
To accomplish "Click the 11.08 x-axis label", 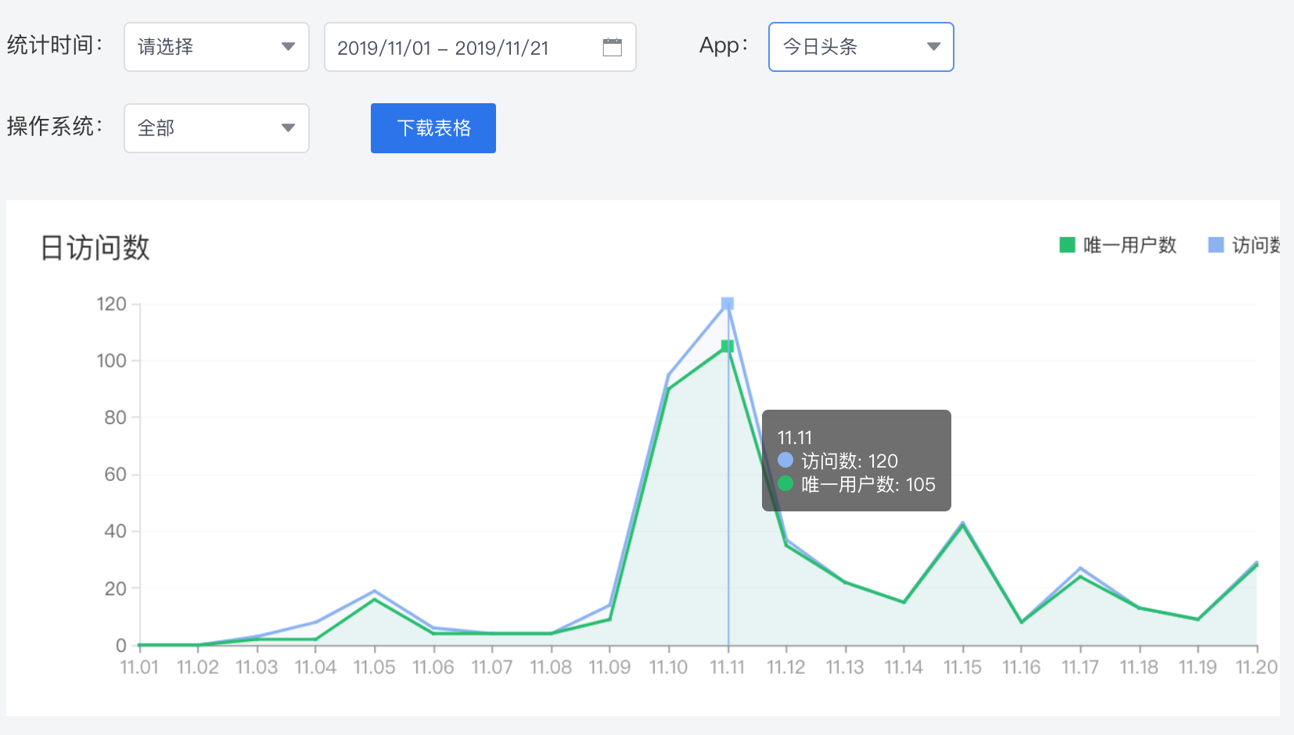I will [551, 667].
